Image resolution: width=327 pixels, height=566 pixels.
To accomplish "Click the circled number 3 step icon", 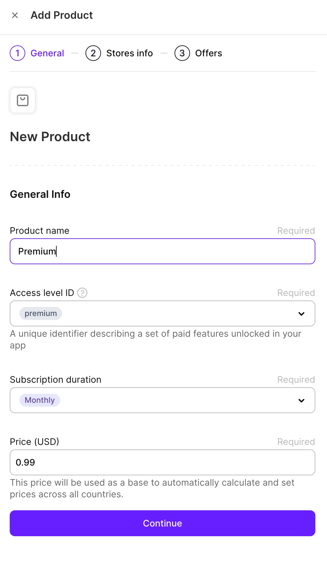I will (x=182, y=53).
